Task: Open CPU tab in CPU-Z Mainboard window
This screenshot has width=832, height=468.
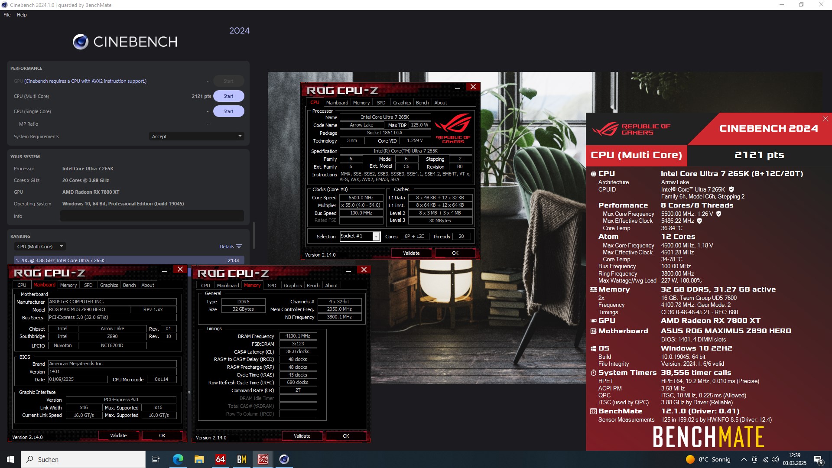Action: click(x=22, y=285)
